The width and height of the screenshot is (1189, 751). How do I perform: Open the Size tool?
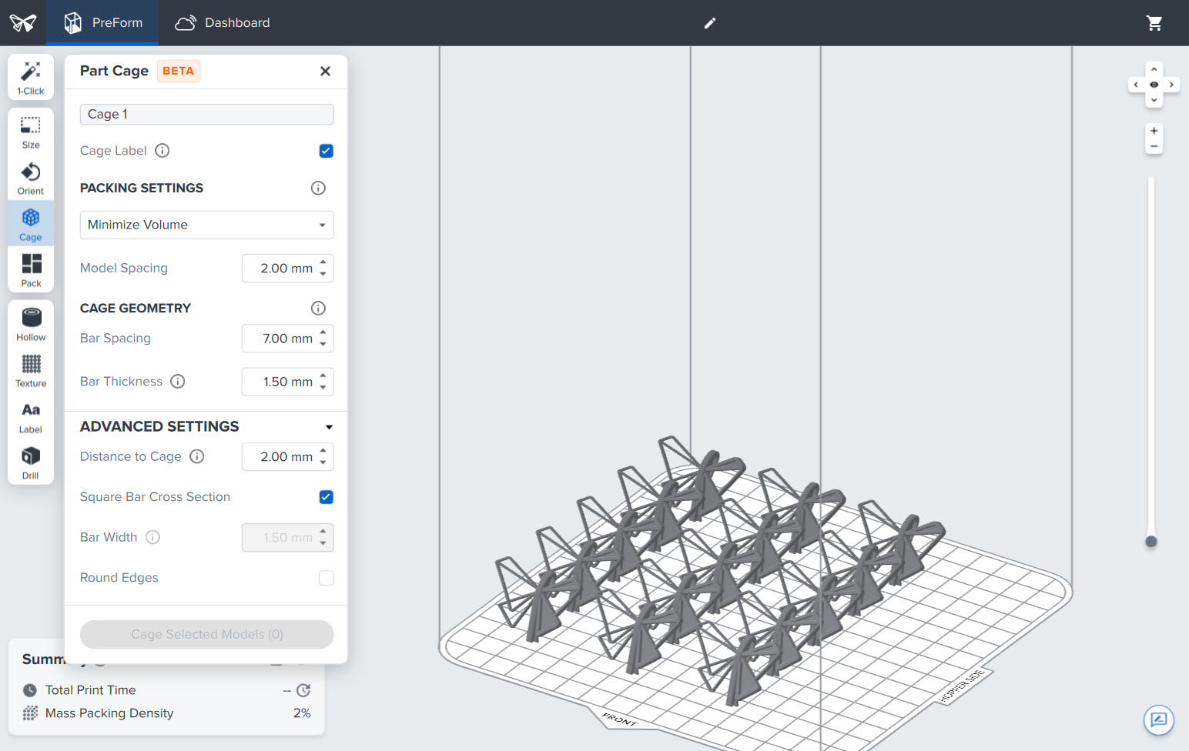coord(30,131)
